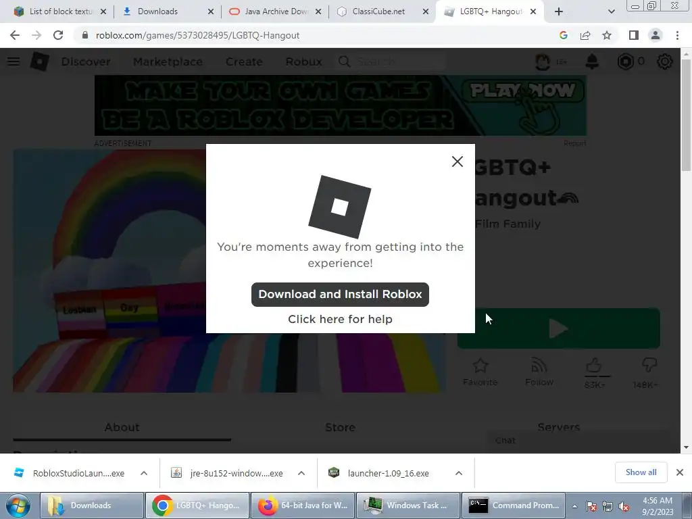Click the browser forward arrow
This screenshot has height=519, width=692.
pyautogui.click(x=36, y=35)
